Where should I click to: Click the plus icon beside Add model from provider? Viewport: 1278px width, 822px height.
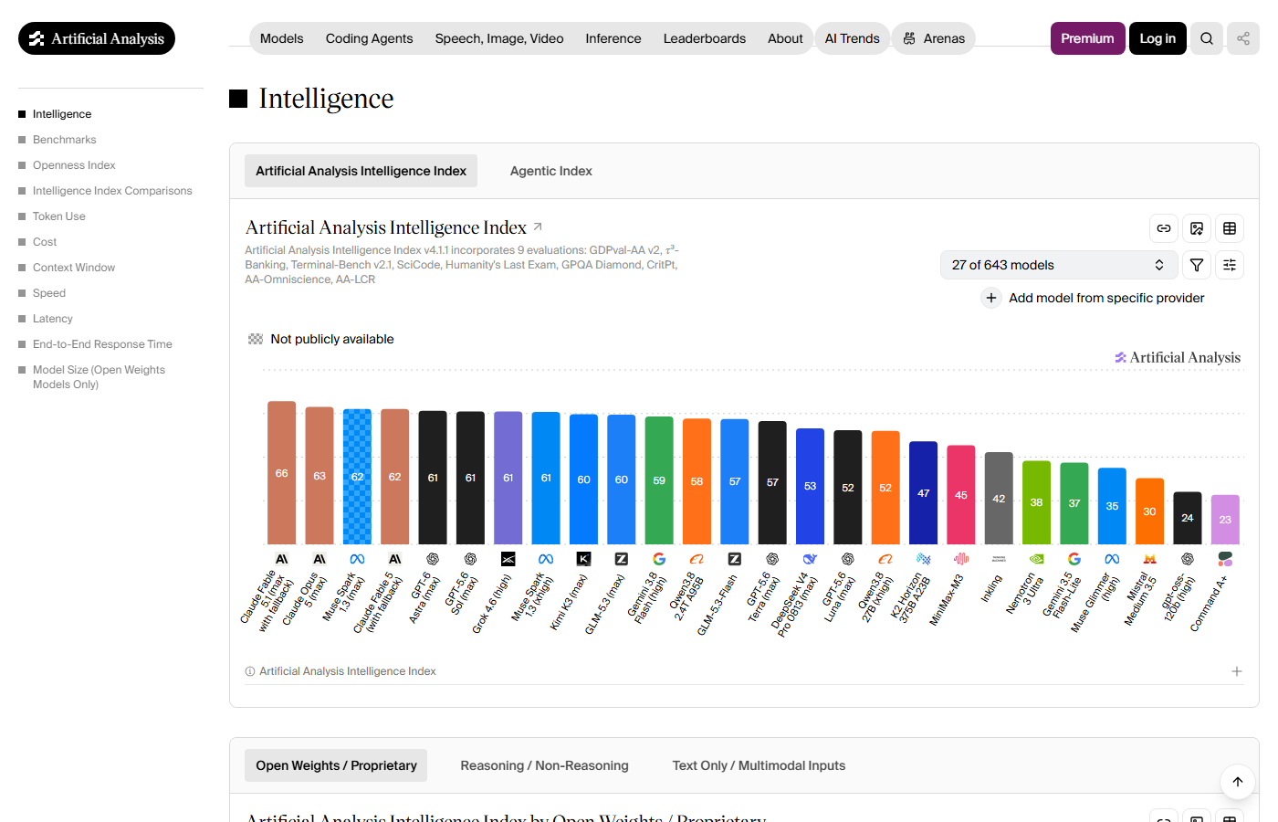(991, 298)
